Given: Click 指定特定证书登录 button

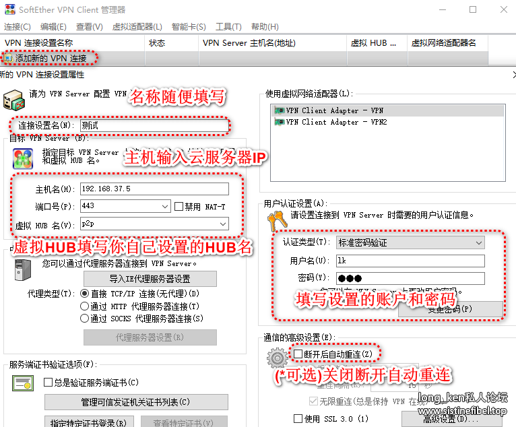Looking at the screenshot, I should point(89,422).
